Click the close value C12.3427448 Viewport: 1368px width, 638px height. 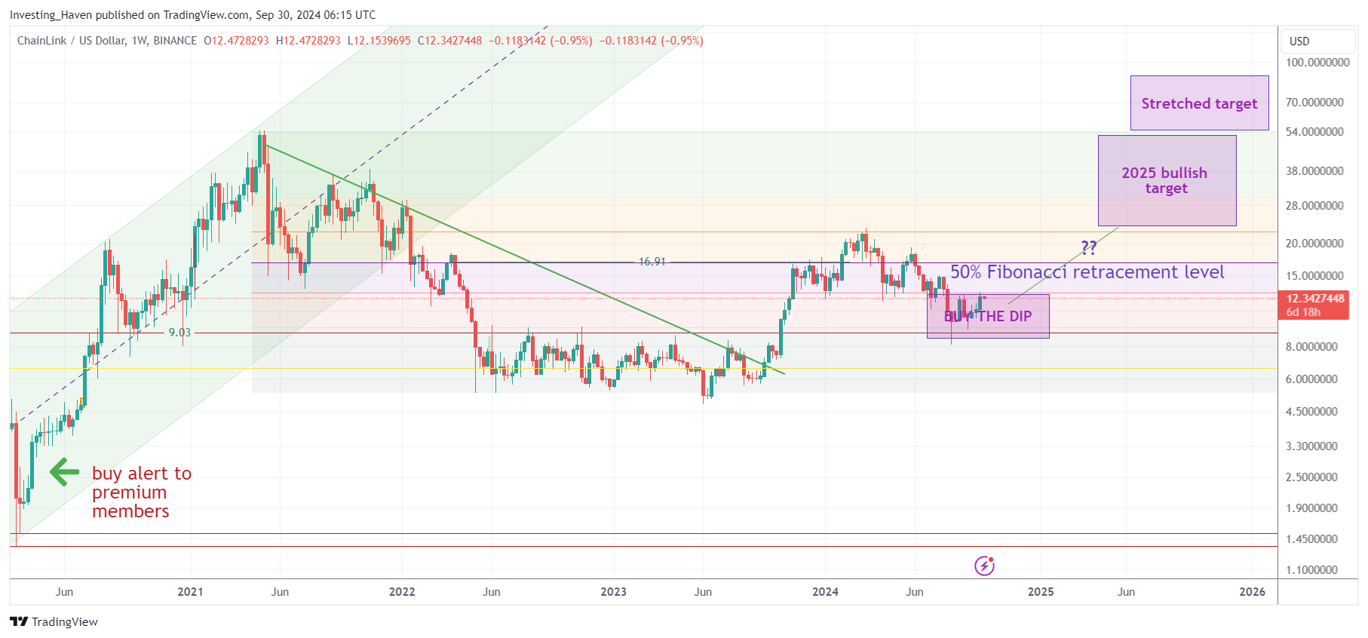450,41
